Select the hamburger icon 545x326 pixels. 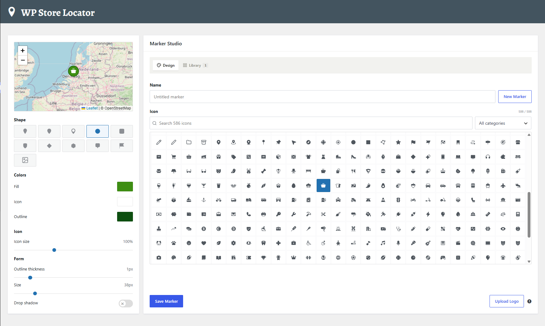[x=383, y=171]
